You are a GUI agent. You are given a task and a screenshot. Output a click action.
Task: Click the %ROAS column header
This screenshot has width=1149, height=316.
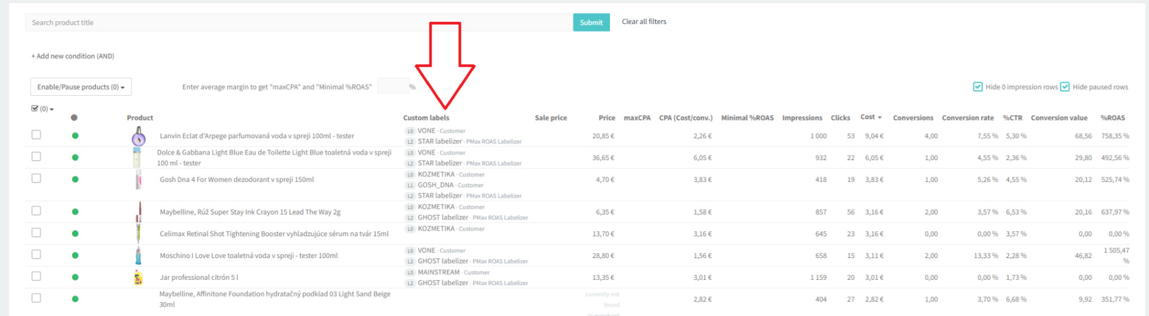coord(1112,118)
